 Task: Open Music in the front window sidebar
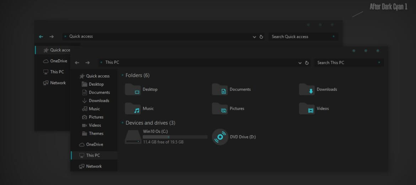coord(91,109)
